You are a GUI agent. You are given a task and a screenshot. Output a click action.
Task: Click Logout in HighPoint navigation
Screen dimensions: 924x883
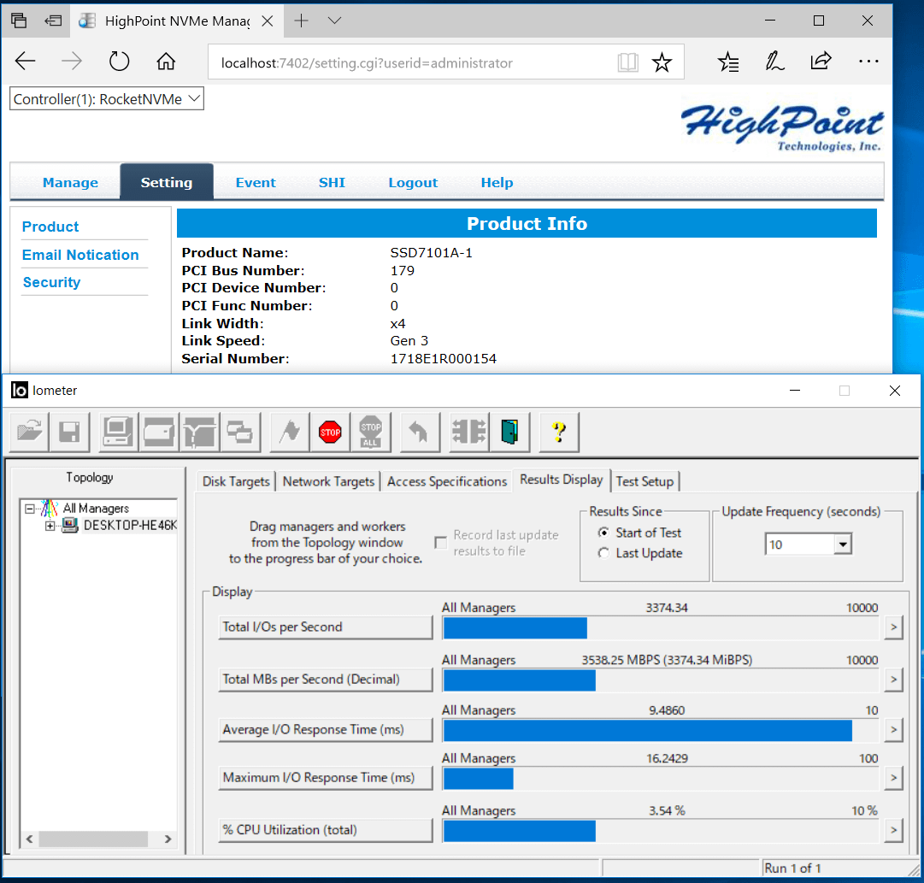pyautogui.click(x=413, y=183)
